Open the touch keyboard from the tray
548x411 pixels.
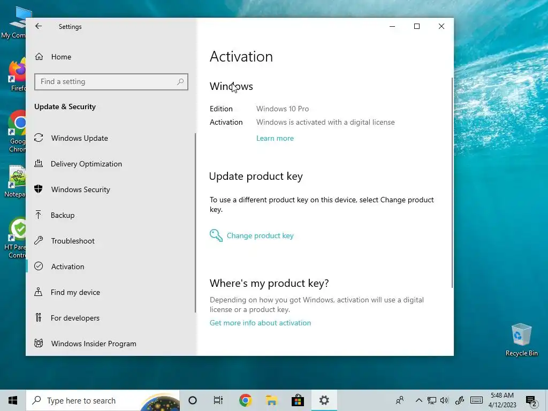tap(476, 400)
